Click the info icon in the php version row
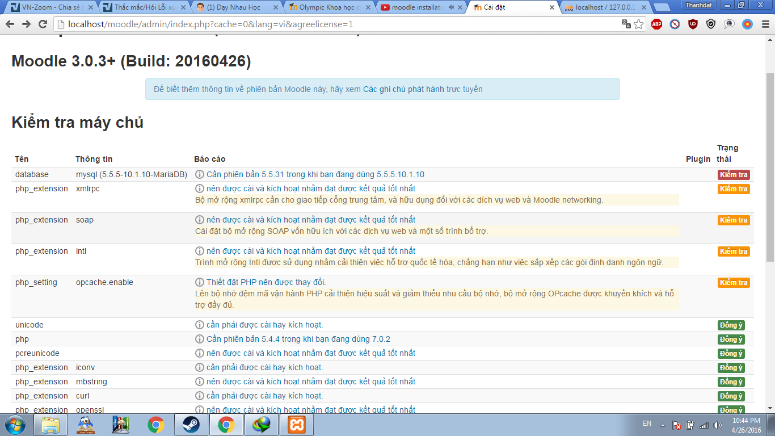 click(x=200, y=339)
